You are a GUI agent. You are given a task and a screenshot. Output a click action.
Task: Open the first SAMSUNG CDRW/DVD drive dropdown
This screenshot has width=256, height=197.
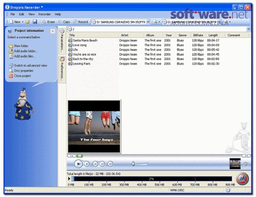click(x=148, y=22)
